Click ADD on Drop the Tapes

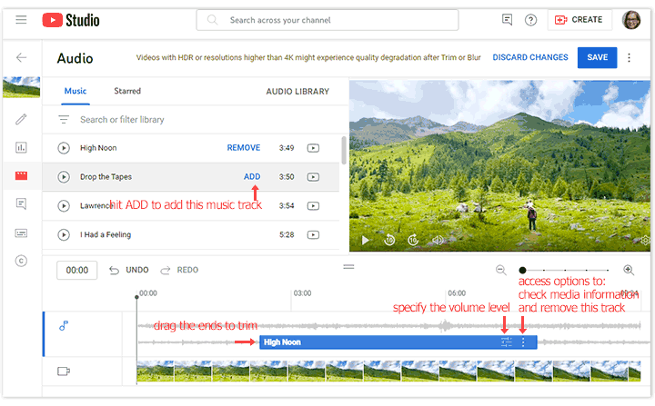pyautogui.click(x=252, y=177)
